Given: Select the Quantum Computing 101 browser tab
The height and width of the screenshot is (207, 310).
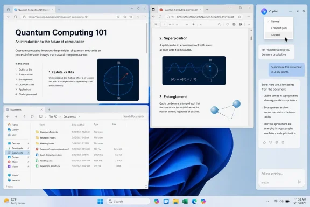Looking at the screenshot, I should coord(34,10).
